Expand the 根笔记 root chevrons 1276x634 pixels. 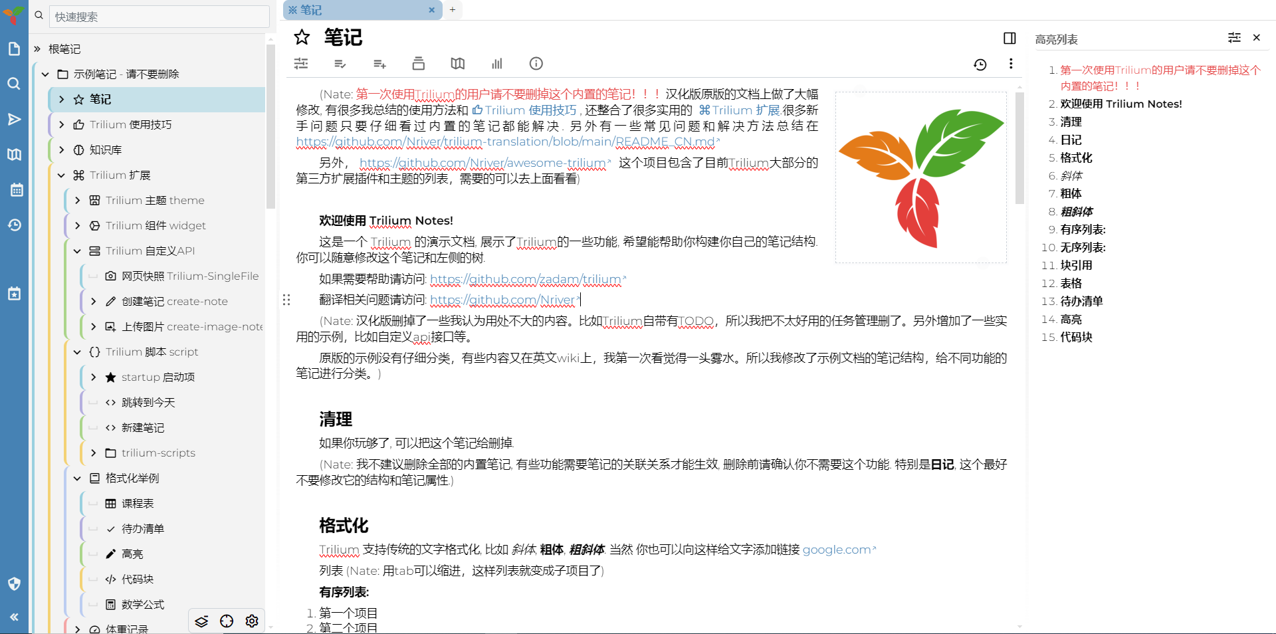[37, 49]
